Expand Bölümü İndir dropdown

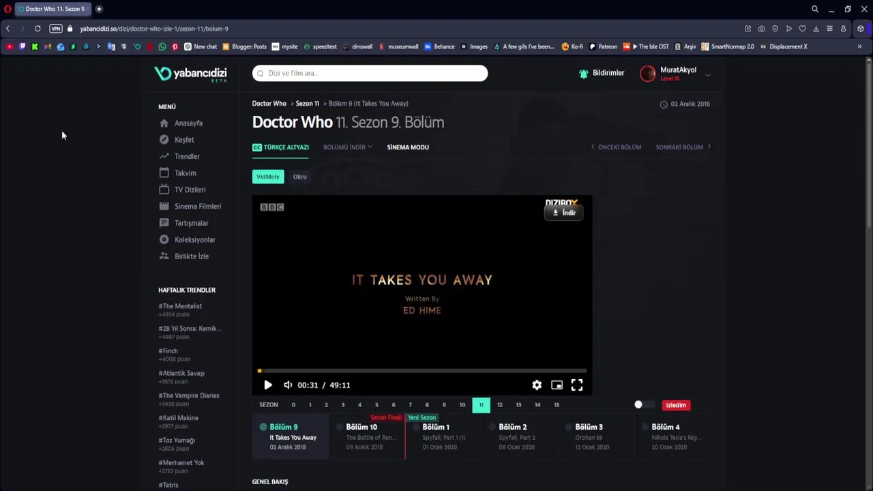pyautogui.click(x=348, y=147)
